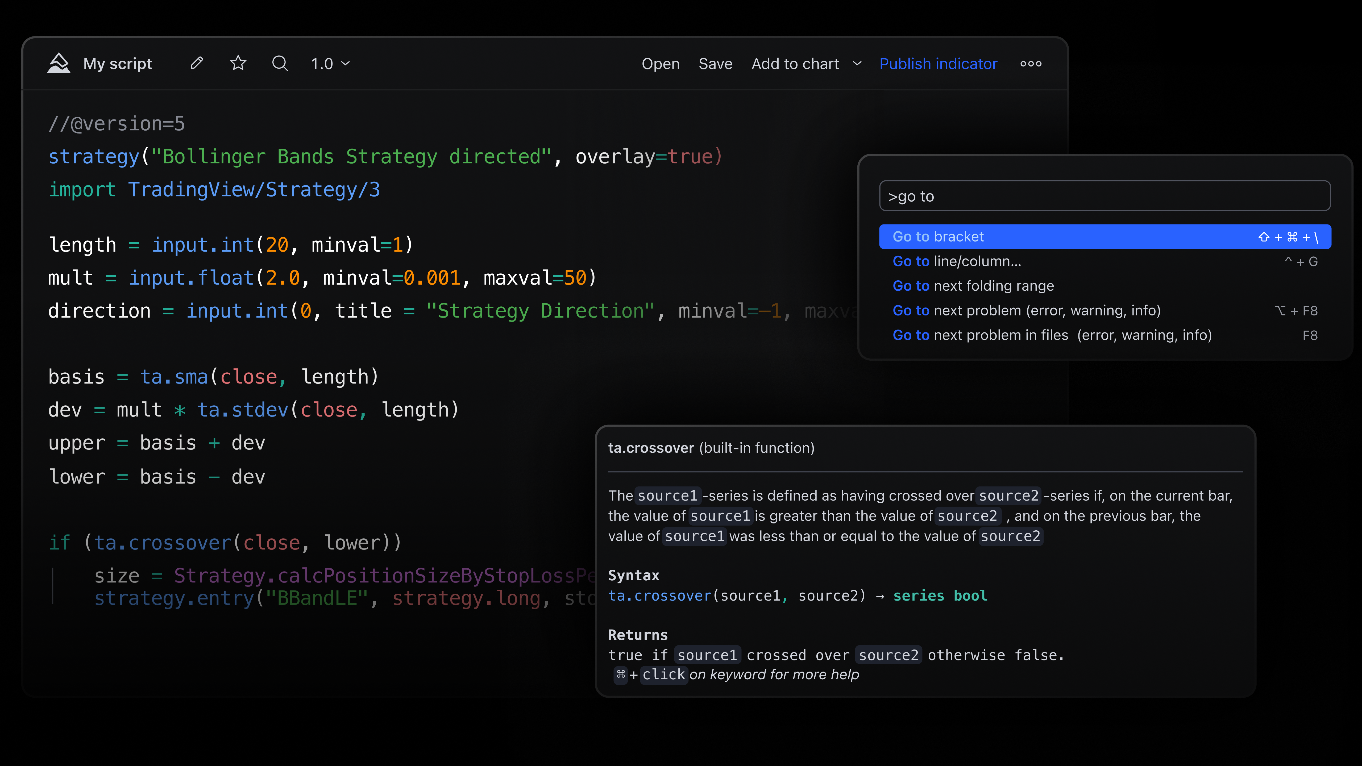Click Add to chart
The image size is (1362, 766).
click(795, 64)
